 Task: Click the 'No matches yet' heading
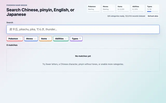83,56
